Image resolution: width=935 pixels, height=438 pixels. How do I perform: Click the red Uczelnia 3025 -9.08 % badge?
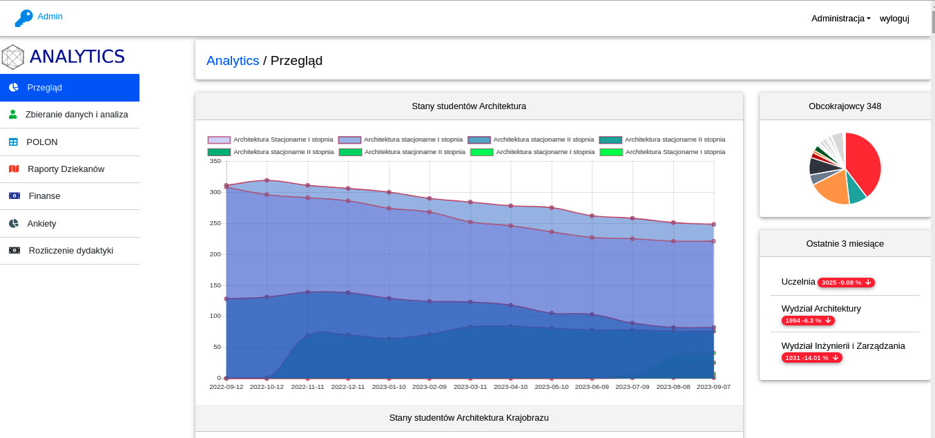tap(846, 283)
